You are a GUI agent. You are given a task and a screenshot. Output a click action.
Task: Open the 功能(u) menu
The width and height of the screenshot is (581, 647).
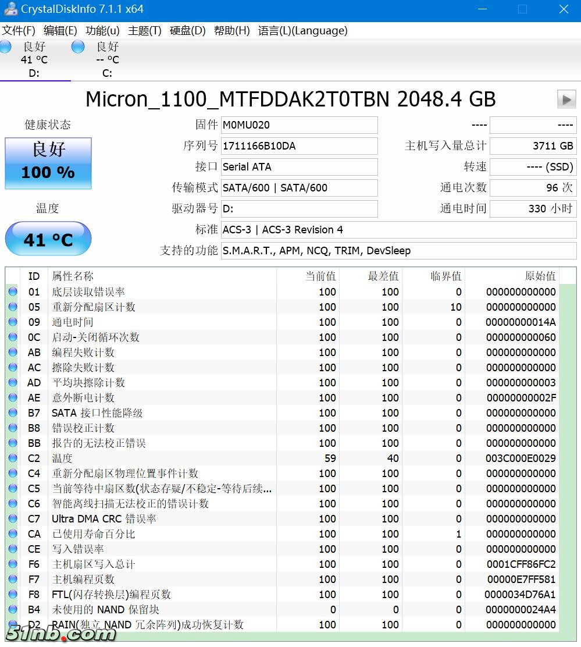102,31
